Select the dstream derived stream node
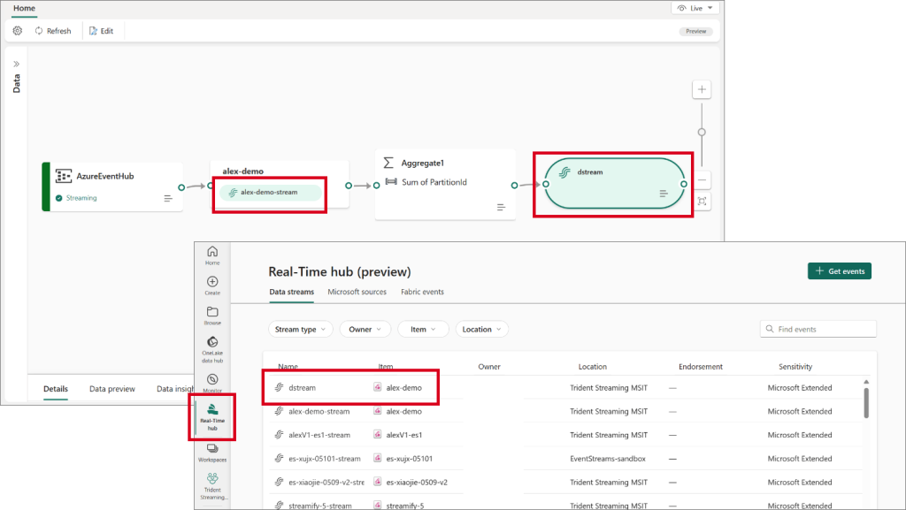Viewport: 906px width, 510px height. point(615,184)
